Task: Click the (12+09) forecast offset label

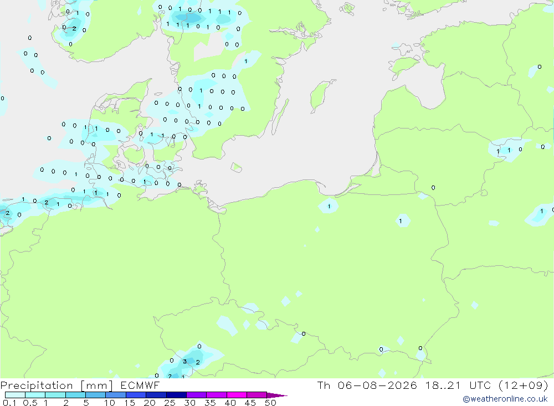Action: [x=524, y=385]
